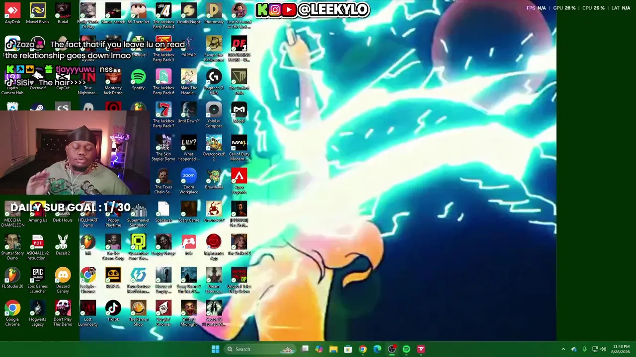Viewport: 636px width, 357px height.
Task: Select the Poppy Playtime desktop icon
Action: coord(113,215)
